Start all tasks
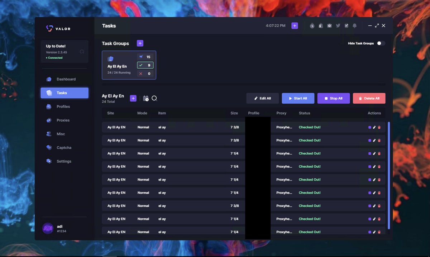Image resolution: width=430 pixels, height=257 pixels. click(298, 98)
